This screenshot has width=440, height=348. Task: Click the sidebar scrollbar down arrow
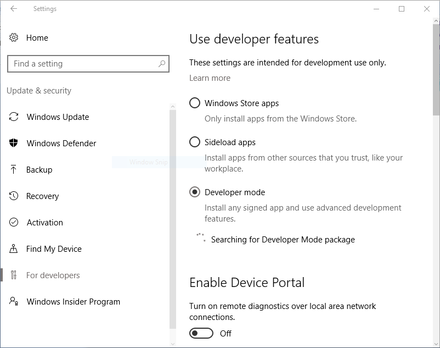[x=173, y=344]
